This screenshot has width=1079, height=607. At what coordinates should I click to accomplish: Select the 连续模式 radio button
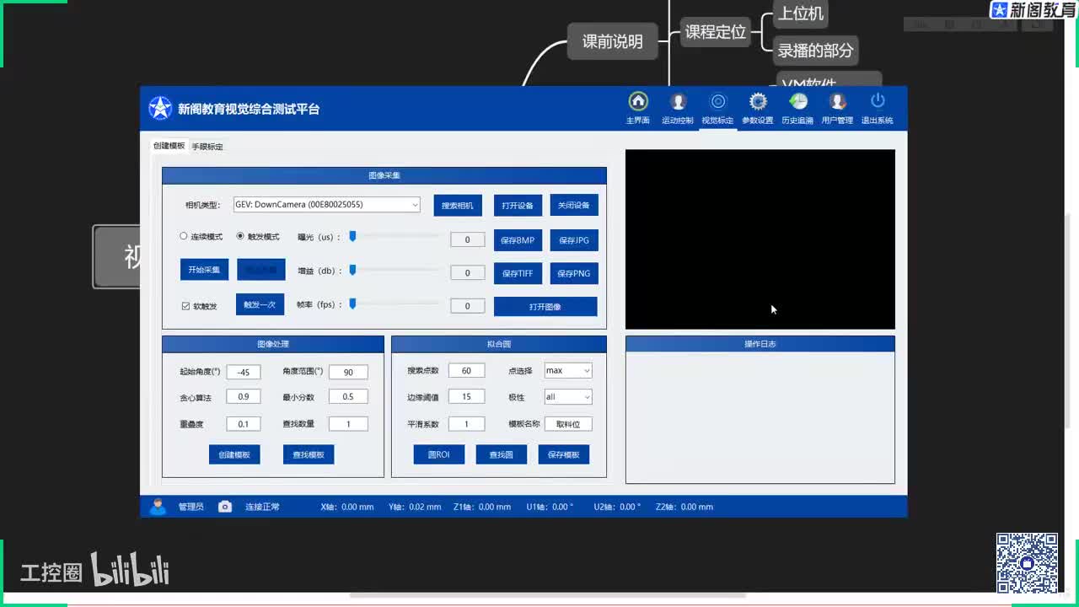(x=184, y=237)
